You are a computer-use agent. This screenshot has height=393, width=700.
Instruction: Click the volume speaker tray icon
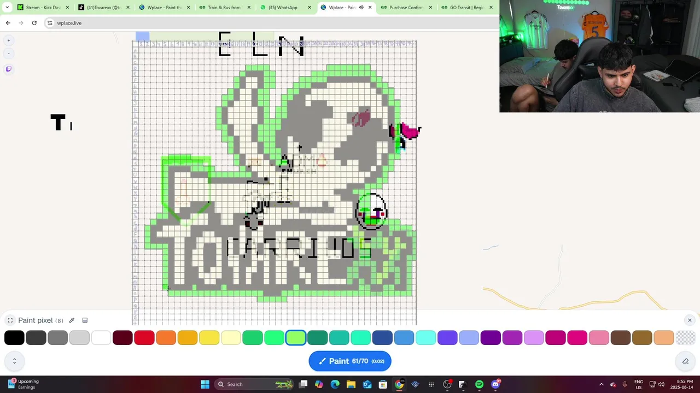click(661, 384)
